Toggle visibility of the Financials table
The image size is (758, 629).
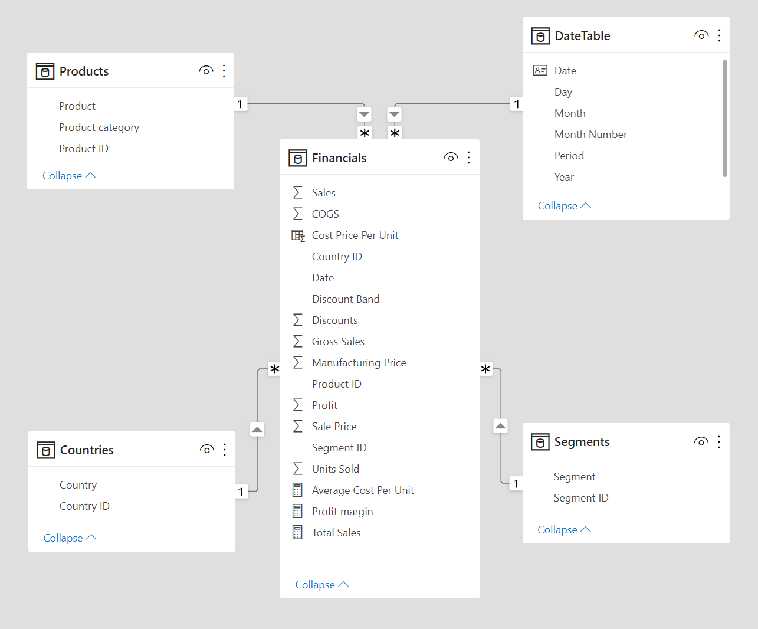click(x=451, y=157)
